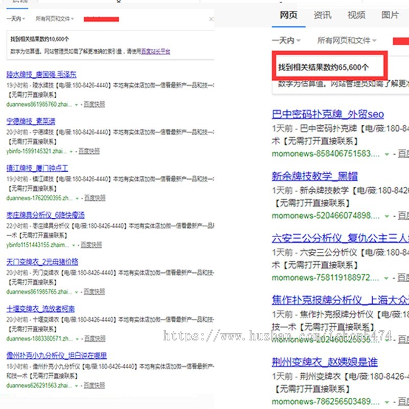
Task: Switch to the 资讯 tab
Action: [x=322, y=16]
